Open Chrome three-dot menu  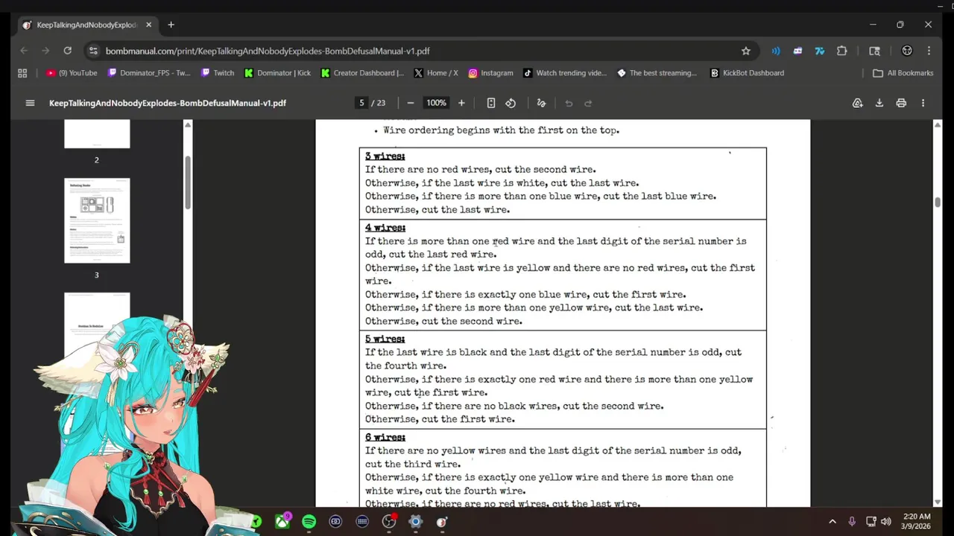point(929,51)
